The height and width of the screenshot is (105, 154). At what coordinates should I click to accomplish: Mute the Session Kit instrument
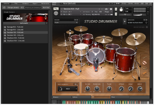point(116,14)
